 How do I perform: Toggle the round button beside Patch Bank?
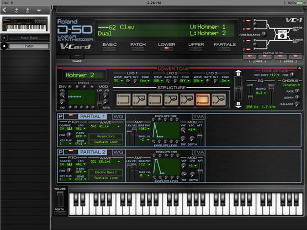click(4, 38)
